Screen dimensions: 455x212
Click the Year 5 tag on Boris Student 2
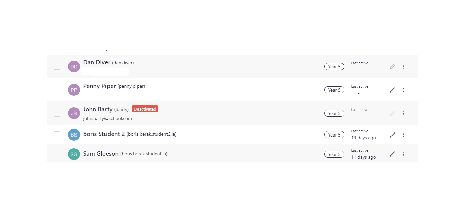pos(334,135)
